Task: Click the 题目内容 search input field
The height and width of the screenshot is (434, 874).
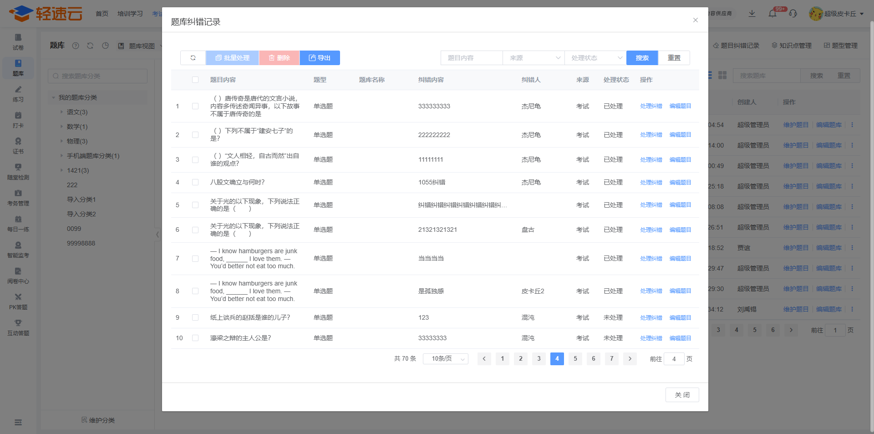Action: pos(472,58)
